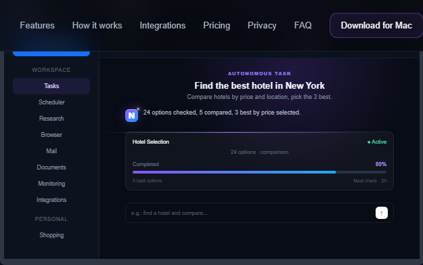Click the Hotel Selection progress bar
This screenshot has height=265, width=423.
259,172
